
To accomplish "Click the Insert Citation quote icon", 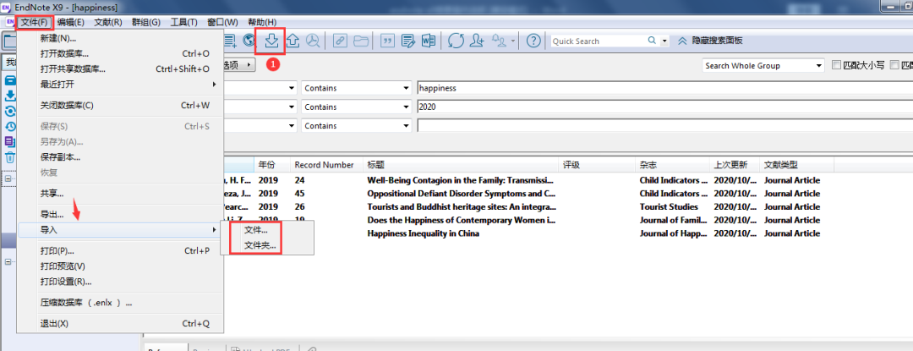I will click(388, 40).
